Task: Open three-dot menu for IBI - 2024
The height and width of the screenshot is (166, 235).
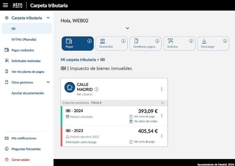Action: tap(162, 116)
